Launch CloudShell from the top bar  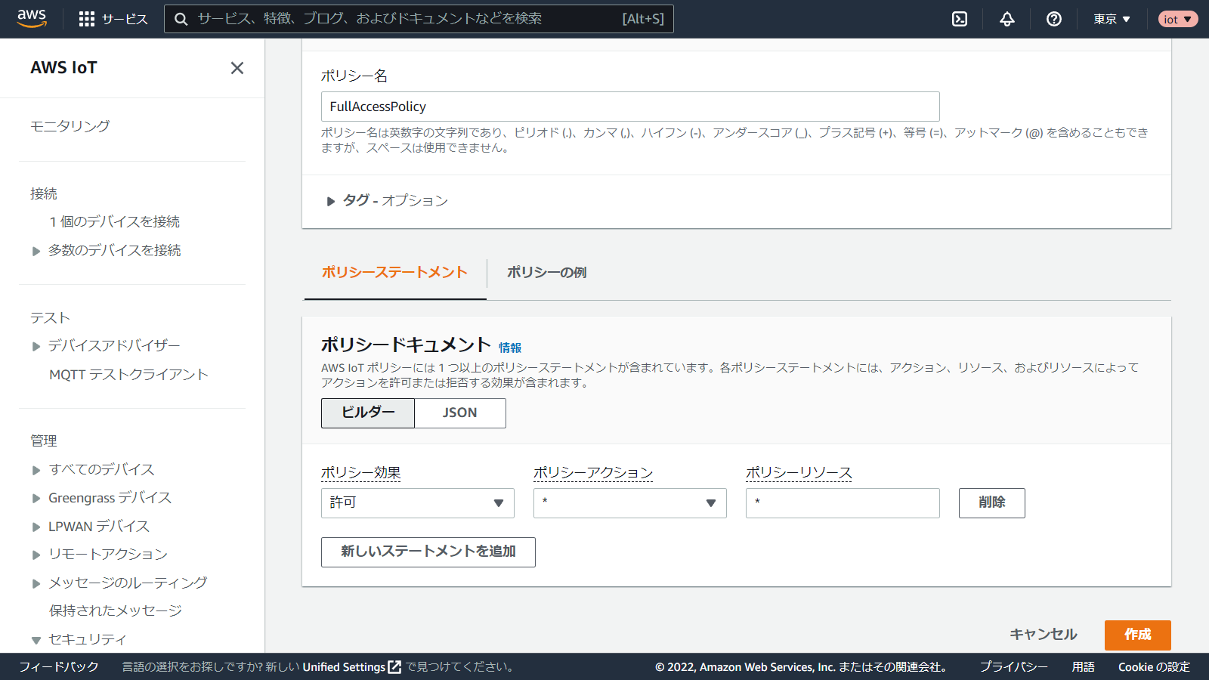pyautogui.click(x=960, y=19)
